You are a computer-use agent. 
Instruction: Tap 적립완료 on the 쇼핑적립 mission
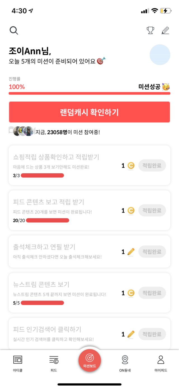tap(152, 165)
